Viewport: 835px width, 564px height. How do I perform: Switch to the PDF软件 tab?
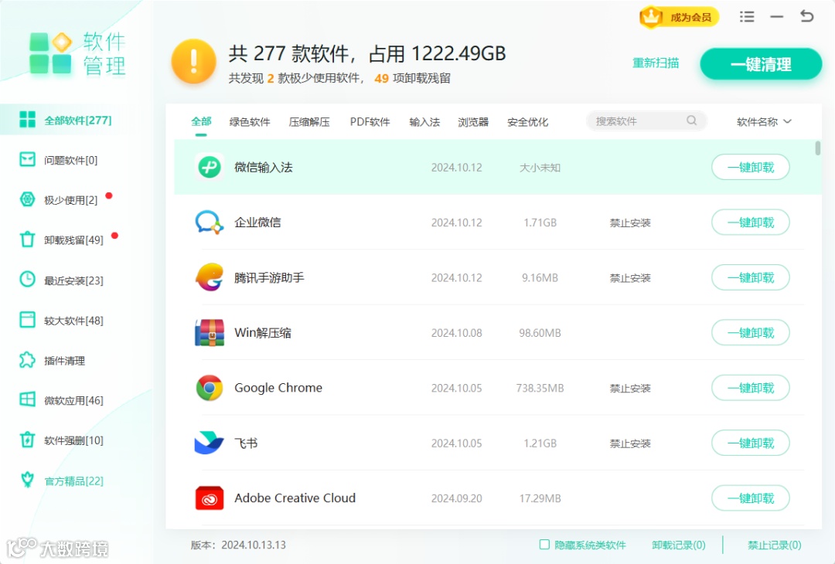[x=370, y=122]
